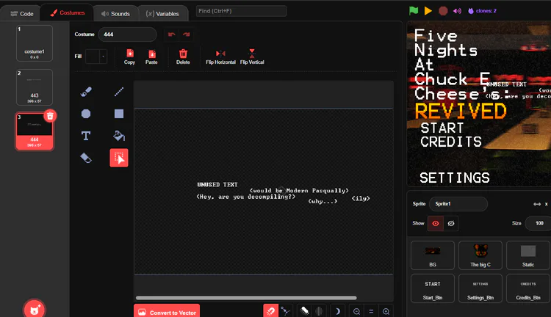Screen dimensions: 551x317
Task: Edit the Sprite name field Sprite1
Action: (x=458, y=203)
